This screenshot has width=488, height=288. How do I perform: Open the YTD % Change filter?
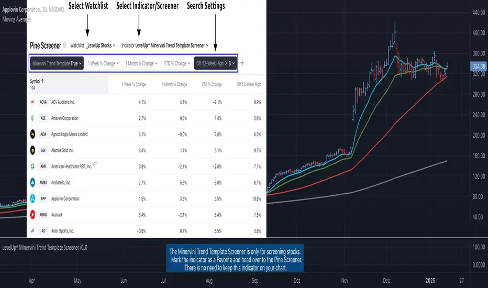tap(177, 63)
